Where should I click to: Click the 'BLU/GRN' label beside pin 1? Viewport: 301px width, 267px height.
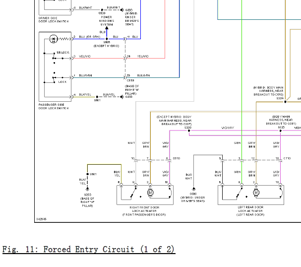coord(85,75)
